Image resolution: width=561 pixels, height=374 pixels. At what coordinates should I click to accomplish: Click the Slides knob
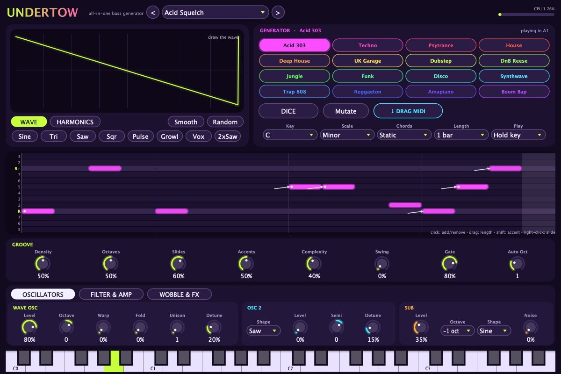179,264
